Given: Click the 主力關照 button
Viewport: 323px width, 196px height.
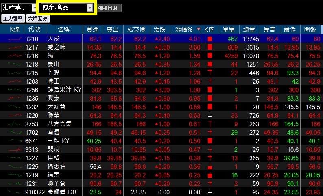Looking at the screenshot, I should point(13,19).
